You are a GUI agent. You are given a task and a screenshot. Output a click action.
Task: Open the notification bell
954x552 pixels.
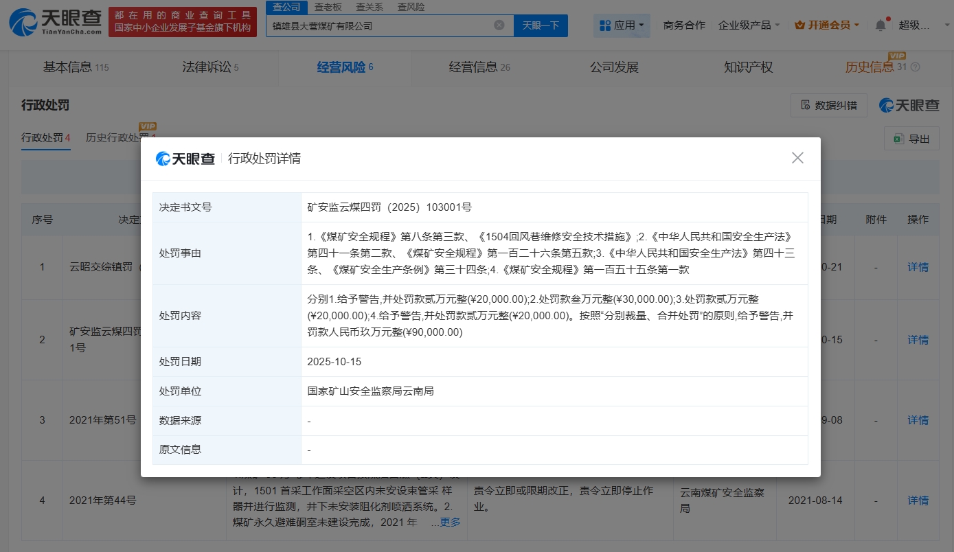(881, 25)
